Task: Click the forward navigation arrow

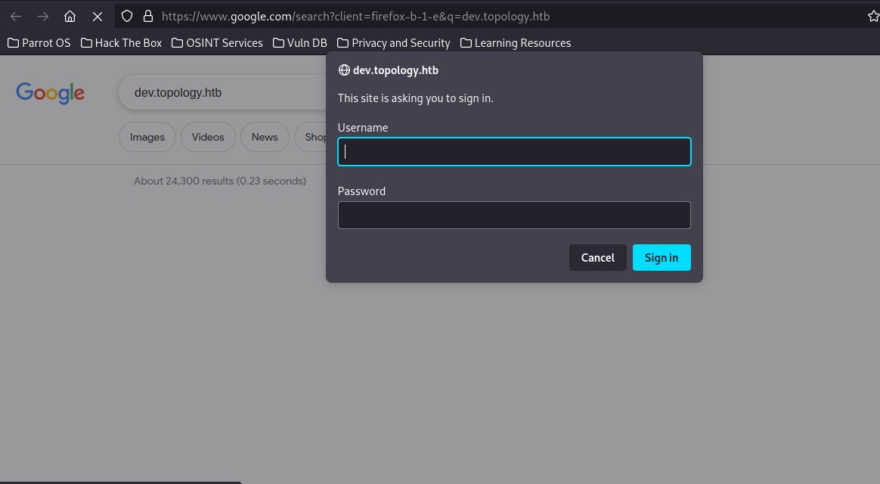Action: click(x=43, y=16)
